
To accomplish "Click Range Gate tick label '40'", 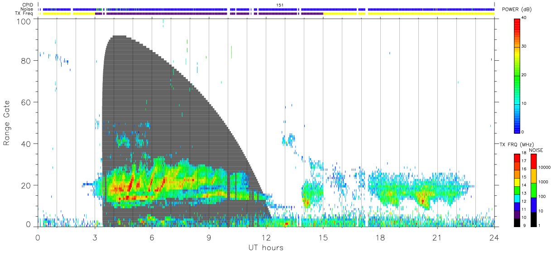I will coord(26,144).
